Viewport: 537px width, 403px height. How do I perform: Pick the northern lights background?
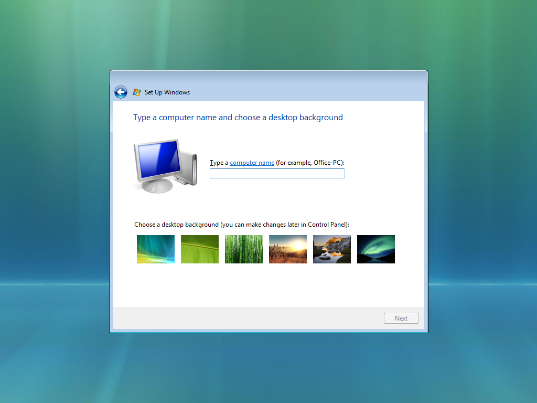[x=375, y=249]
